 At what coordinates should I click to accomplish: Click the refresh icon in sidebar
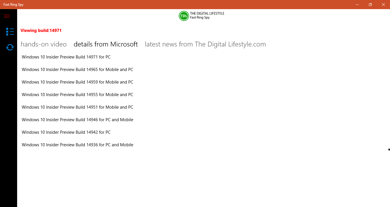pos(10,47)
